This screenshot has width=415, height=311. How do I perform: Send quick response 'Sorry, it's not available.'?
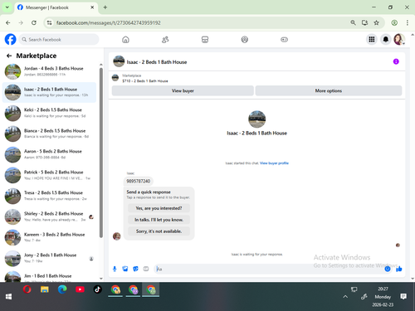click(x=159, y=231)
